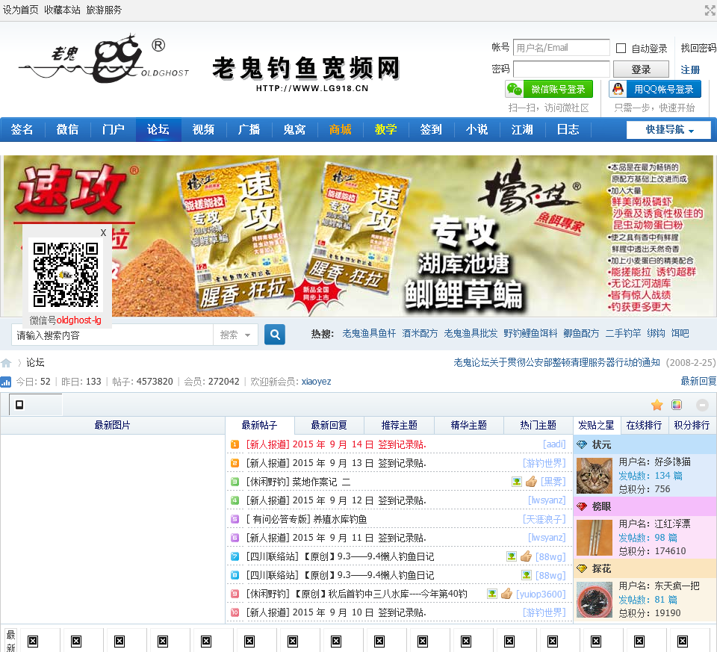Switch to the 精华主题 tab
Viewport: 717px width, 652px height.
(469, 425)
